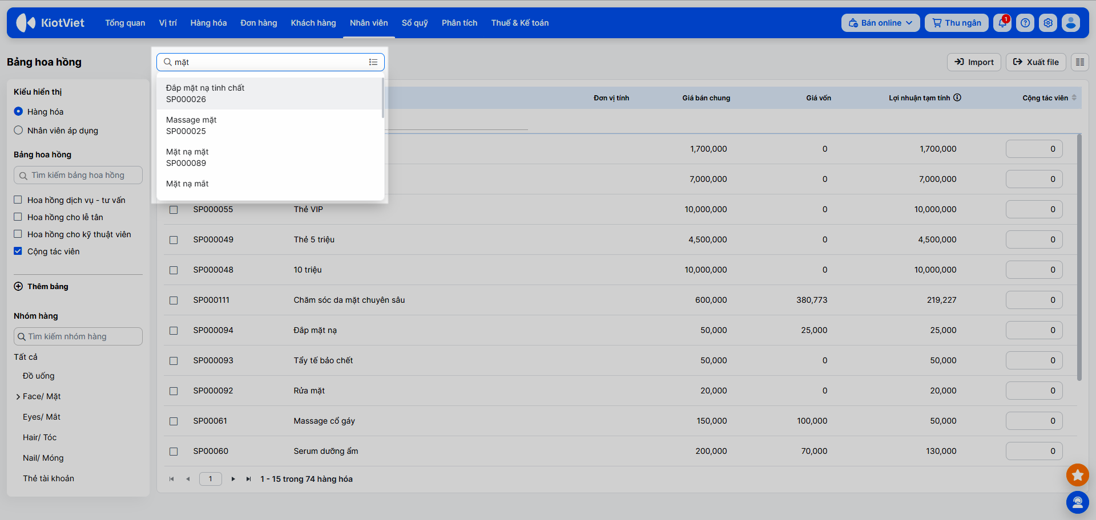Check Hoa hồng dịch vụ - tư vấn
The image size is (1096, 520).
[18, 200]
